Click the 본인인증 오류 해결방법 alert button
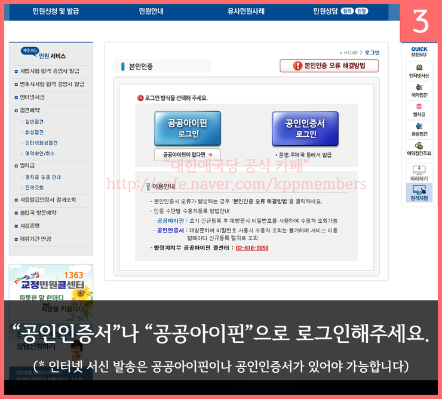The height and width of the screenshot is (399, 442). (x=329, y=66)
